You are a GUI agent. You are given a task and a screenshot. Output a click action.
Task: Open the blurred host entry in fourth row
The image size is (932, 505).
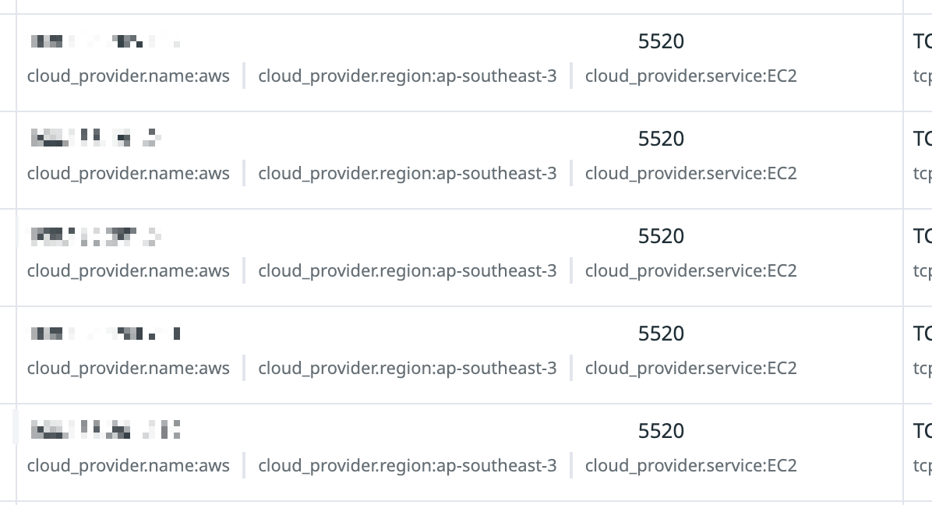pyautogui.click(x=105, y=334)
